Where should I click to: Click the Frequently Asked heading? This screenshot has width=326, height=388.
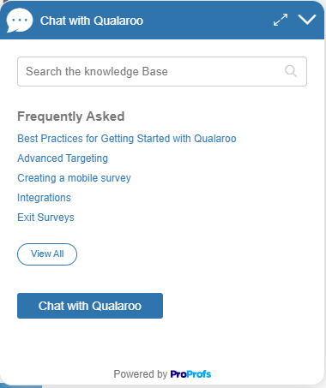click(x=71, y=116)
